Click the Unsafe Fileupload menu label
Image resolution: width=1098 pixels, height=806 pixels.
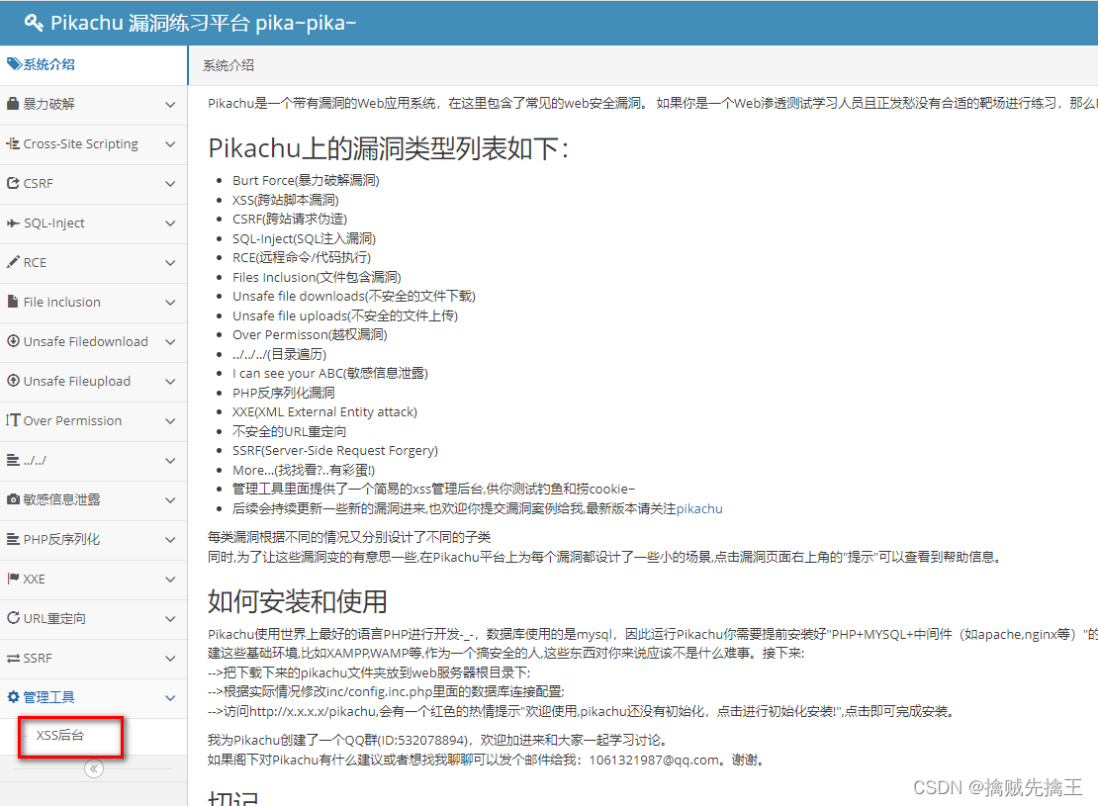77,381
